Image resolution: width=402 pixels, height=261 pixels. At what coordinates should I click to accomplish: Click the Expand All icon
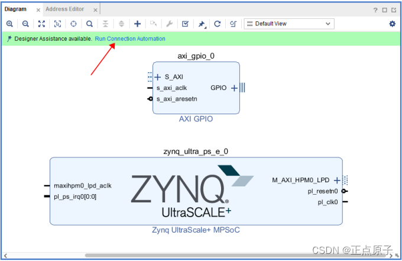[x=122, y=24]
